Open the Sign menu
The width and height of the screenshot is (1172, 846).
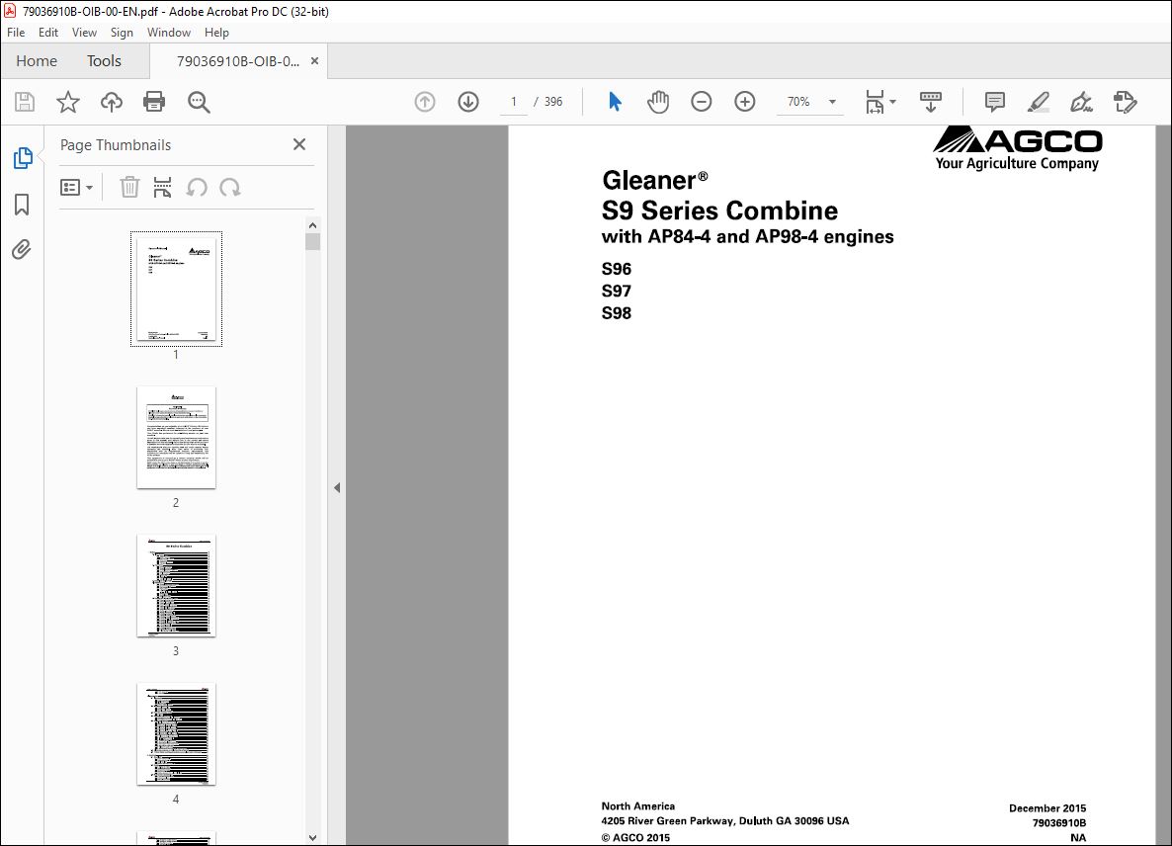(x=122, y=33)
